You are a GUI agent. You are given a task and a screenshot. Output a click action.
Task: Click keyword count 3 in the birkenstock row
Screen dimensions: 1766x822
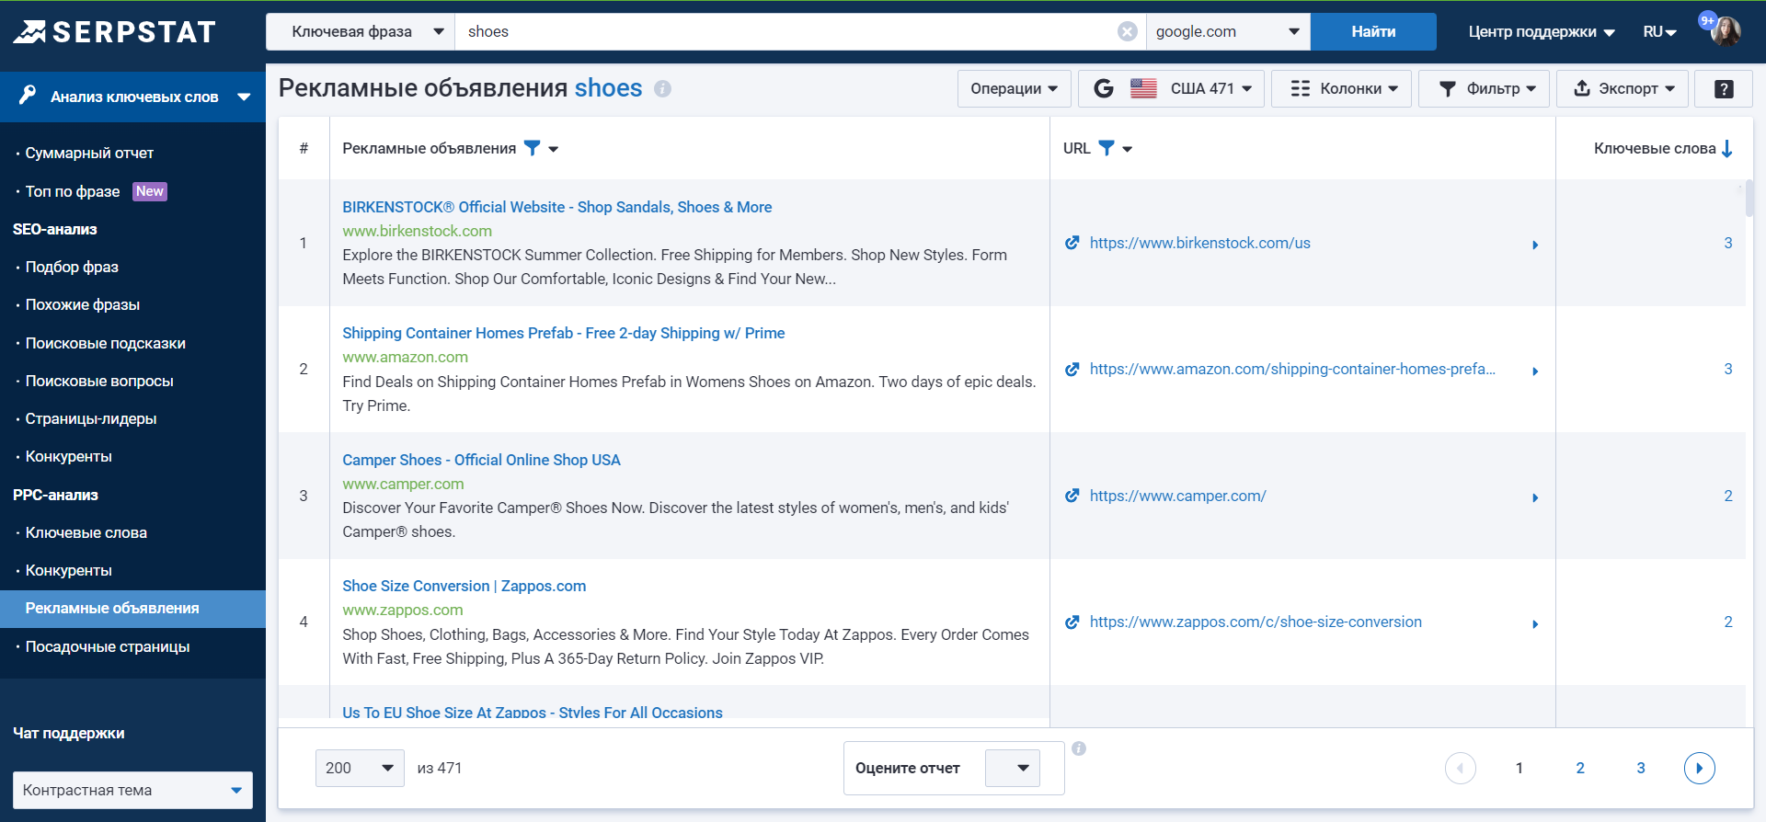click(x=1728, y=243)
